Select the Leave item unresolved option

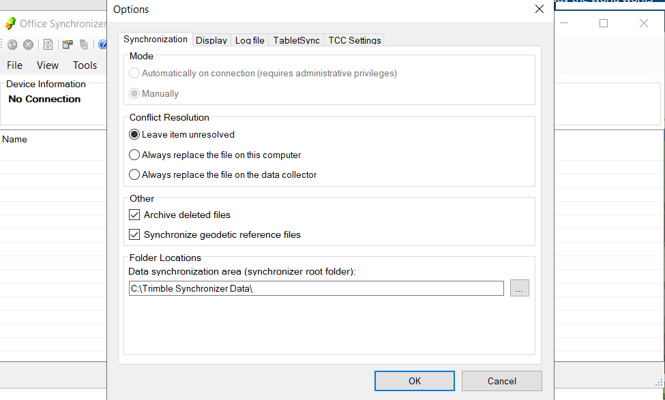click(134, 134)
